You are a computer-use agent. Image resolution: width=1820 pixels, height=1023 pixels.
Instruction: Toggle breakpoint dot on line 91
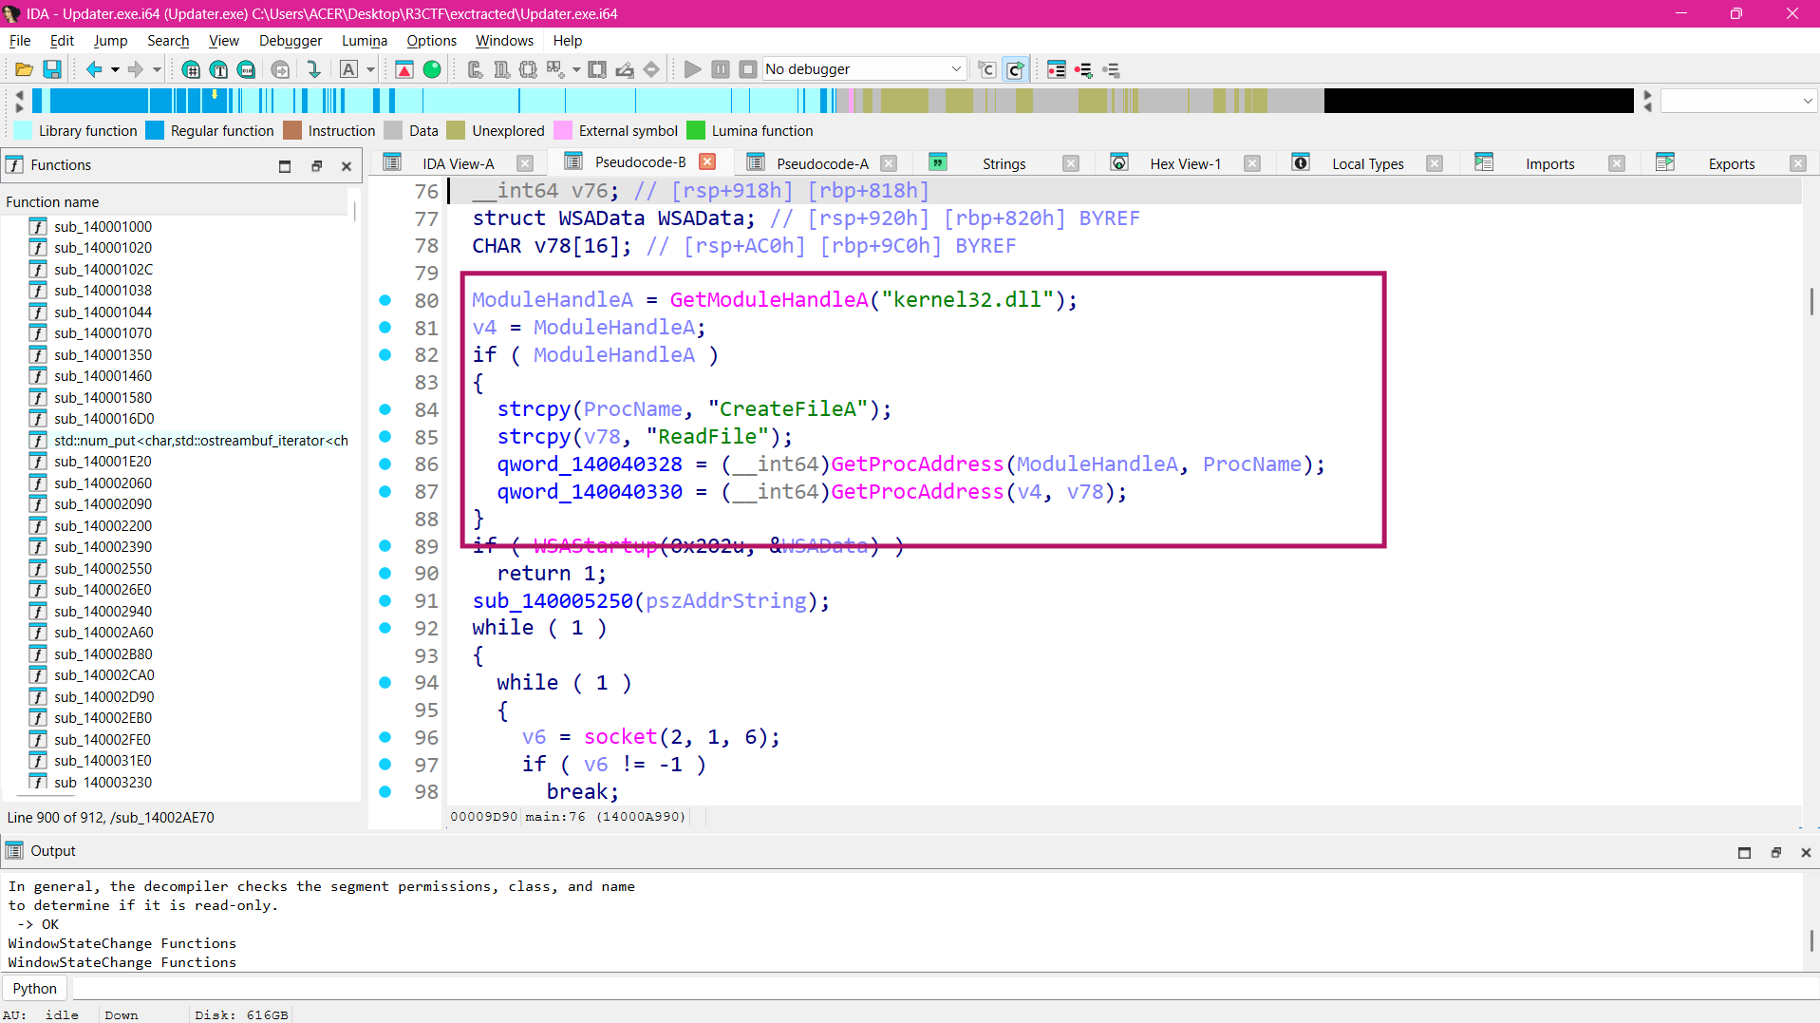[385, 600]
